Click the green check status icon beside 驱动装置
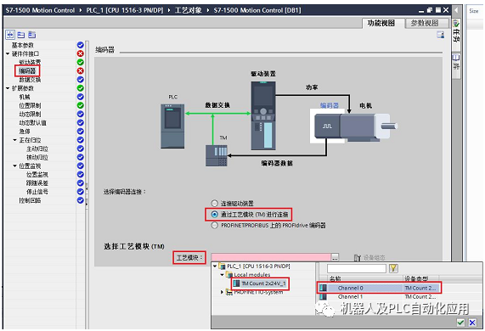 81,62
